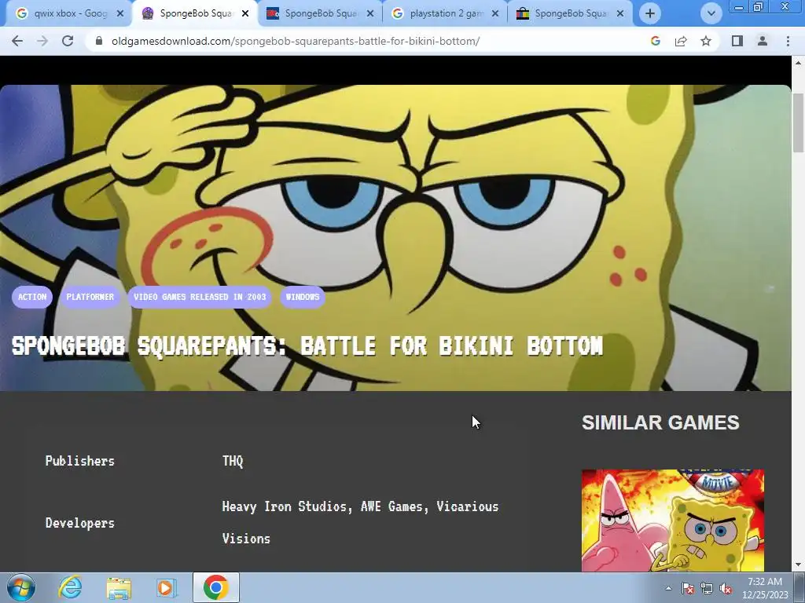Launch Internet Explorer from taskbar
The width and height of the screenshot is (805, 603).
[x=69, y=587]
